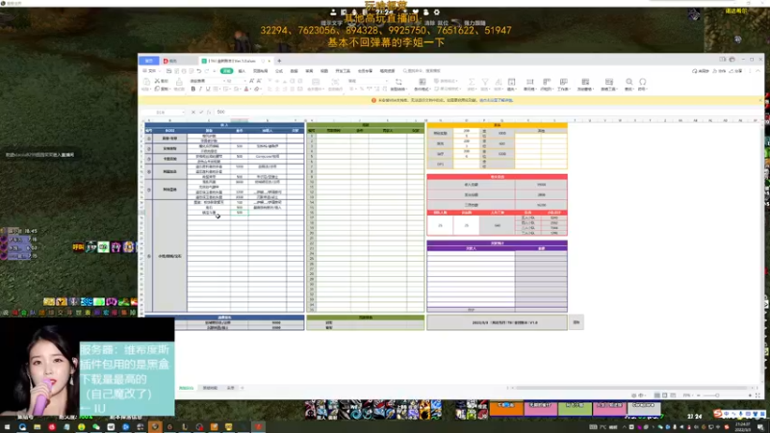Open the Name Box dropdown arrow

tap(183, 112)
